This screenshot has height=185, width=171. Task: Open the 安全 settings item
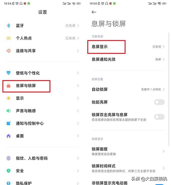click(20, 171)
